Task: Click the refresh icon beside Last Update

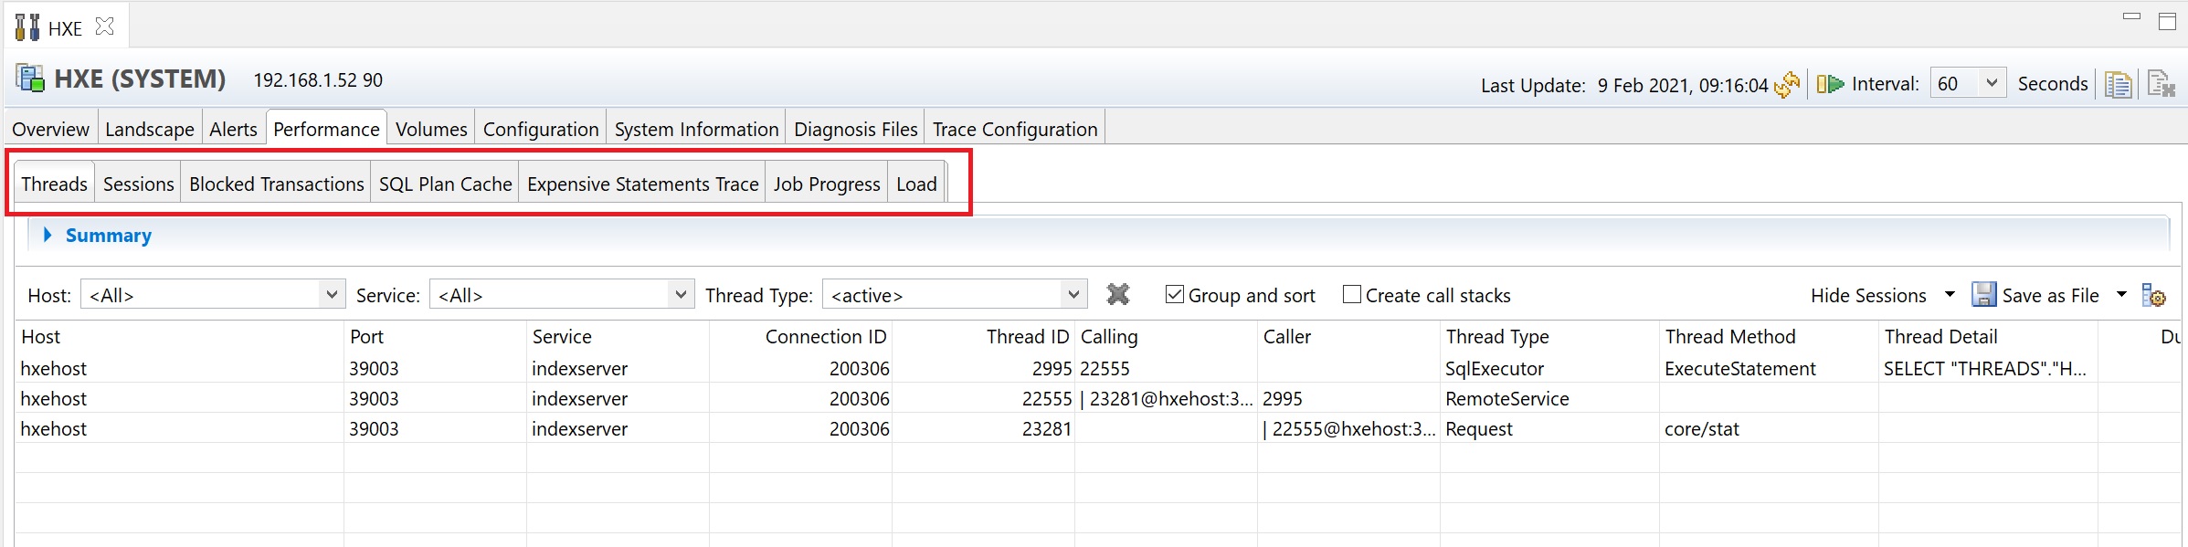Action: 1786,85
